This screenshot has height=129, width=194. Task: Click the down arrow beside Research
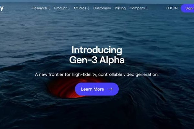coord(49,8)
